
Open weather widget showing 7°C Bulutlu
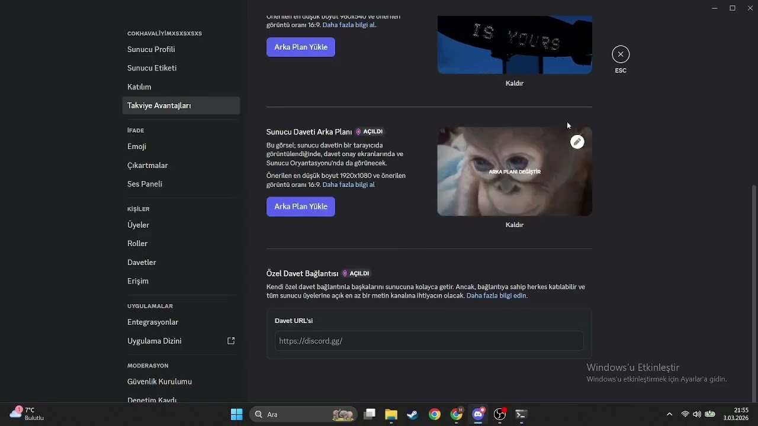tap(27, 414)
